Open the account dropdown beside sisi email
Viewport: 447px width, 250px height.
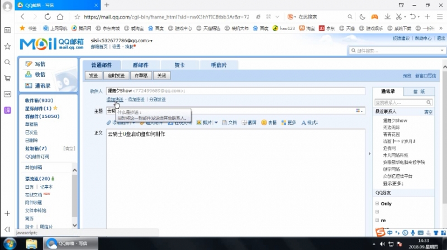[151, 41]
